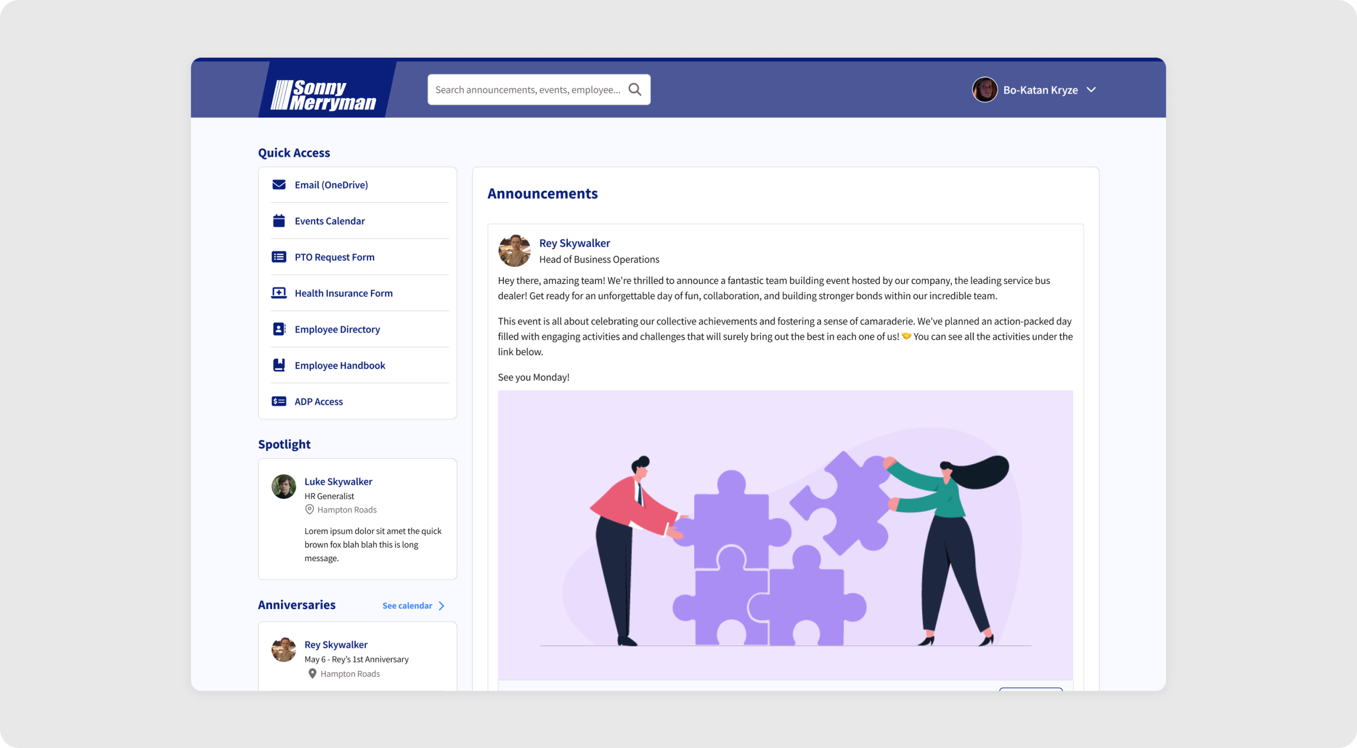Open the Employee Directory link
Viewport: 1357px width, 748px height.
tap(337, 329)
